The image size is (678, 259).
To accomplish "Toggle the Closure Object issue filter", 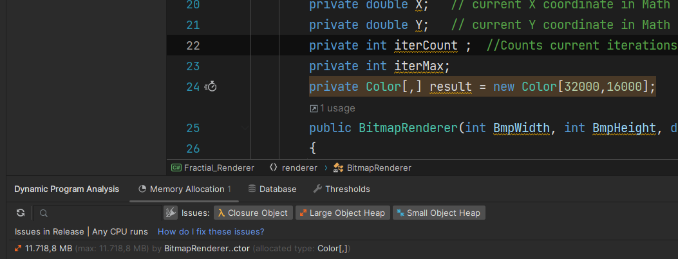I will pyautogui.click(x=253, y=213).
